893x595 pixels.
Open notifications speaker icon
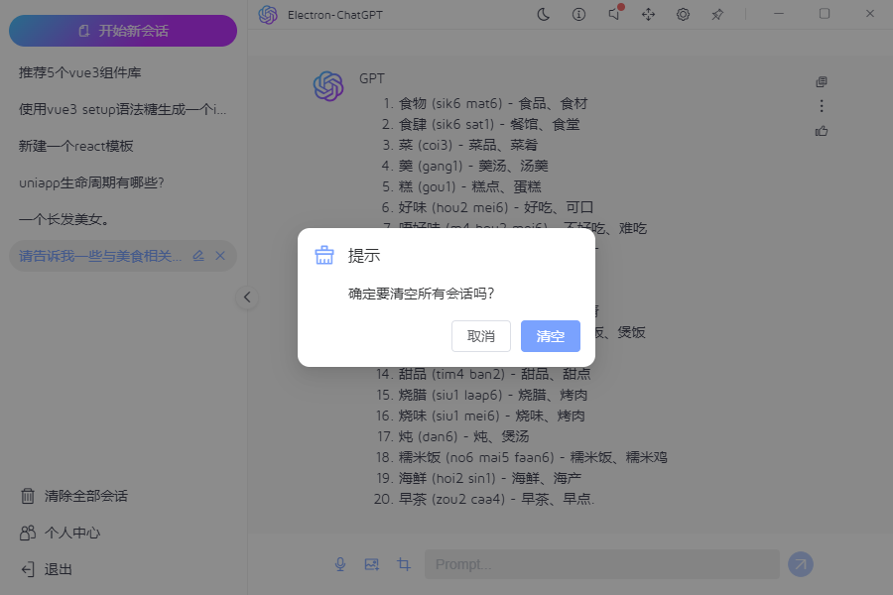click(614, 14)
